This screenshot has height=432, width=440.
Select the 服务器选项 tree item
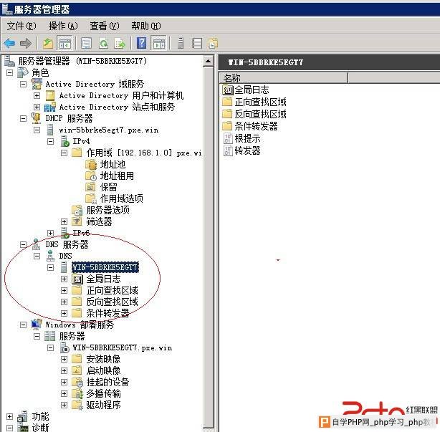108,210
